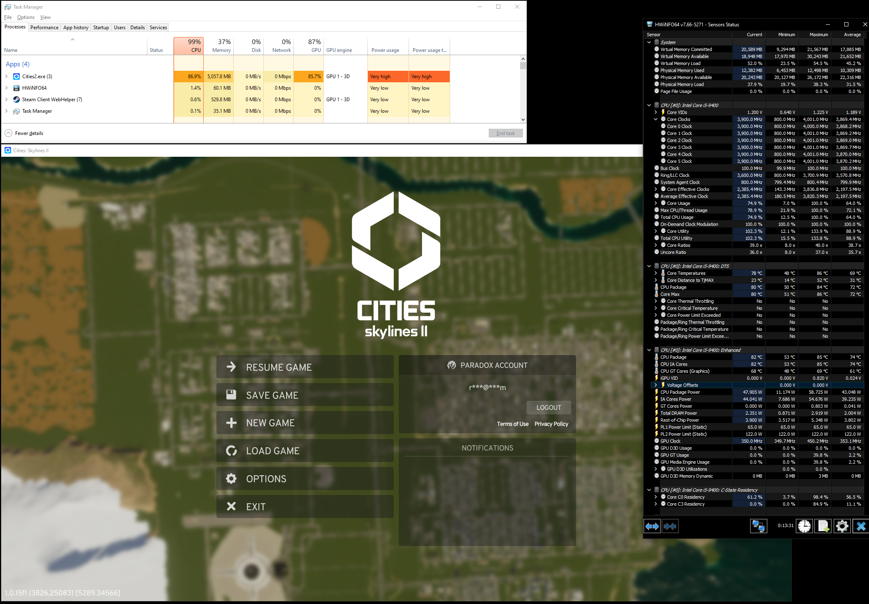
Task: Click the remote monitoring dual-screen icon
Action: [x=758, y=526]
